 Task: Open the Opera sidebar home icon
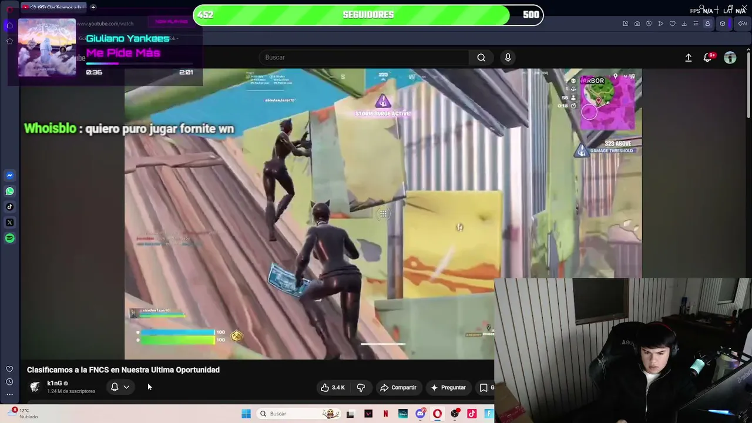[9, 25]
